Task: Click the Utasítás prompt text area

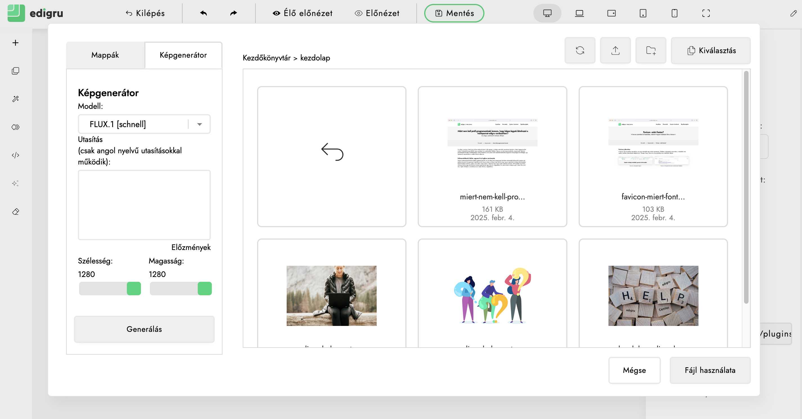Action: 144,204
